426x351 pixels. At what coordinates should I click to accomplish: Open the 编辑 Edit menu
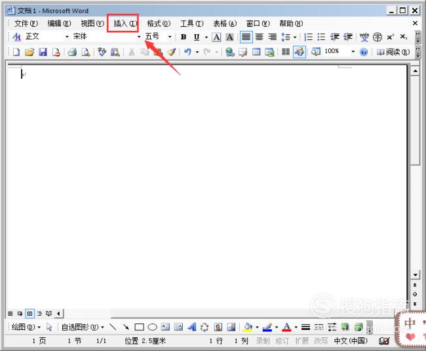click(x=59, y=24)
